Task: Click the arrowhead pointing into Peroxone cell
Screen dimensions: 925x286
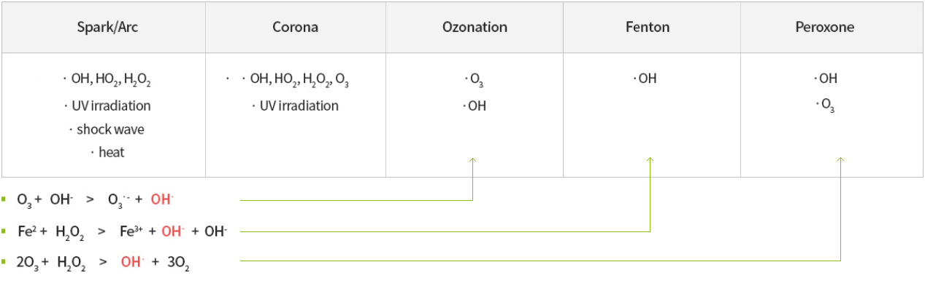Action: [840, 160]
